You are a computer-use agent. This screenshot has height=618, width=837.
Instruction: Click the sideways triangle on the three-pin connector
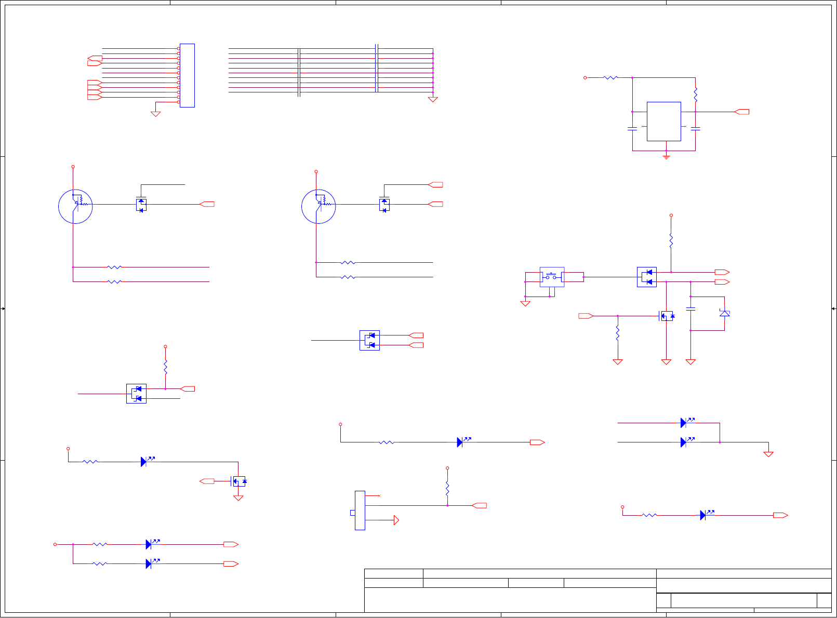point(396,520)
